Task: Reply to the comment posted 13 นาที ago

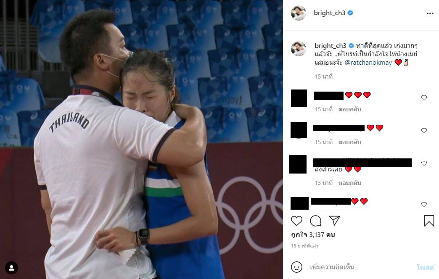Action: tap(349, 183)
